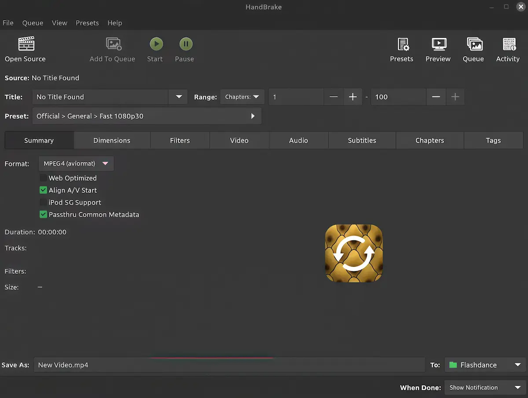
Task: Enable Web Optimized
Action: [x=43, y=178]
